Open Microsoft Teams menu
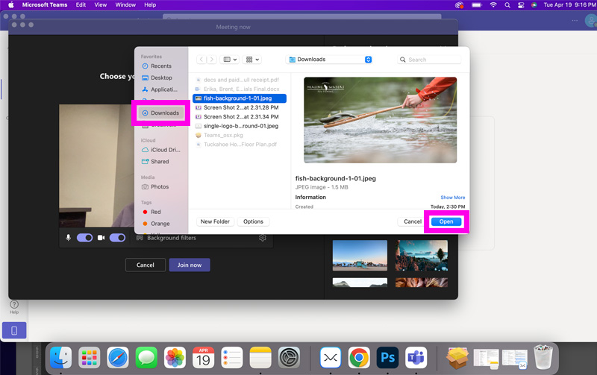This screenshot has height=375, width=597. 45,5
